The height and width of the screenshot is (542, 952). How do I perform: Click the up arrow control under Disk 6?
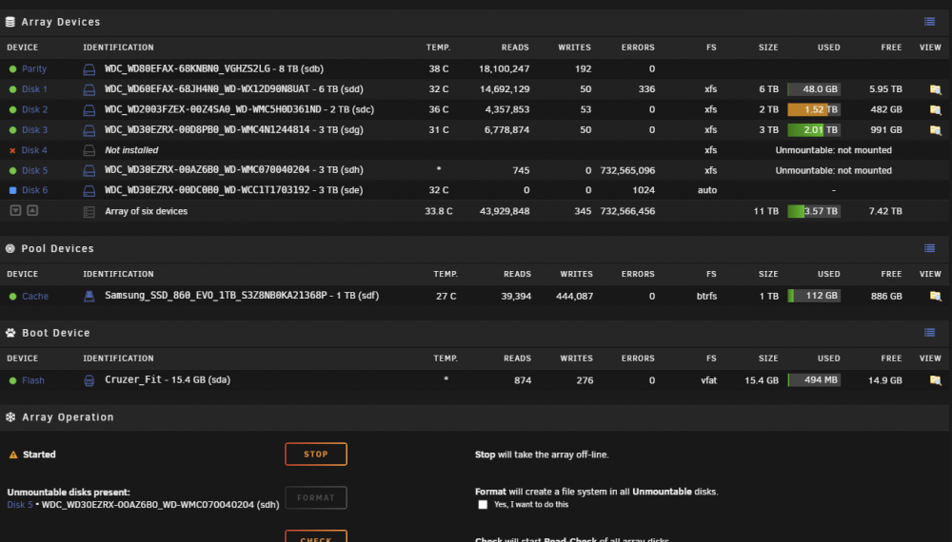32,210
